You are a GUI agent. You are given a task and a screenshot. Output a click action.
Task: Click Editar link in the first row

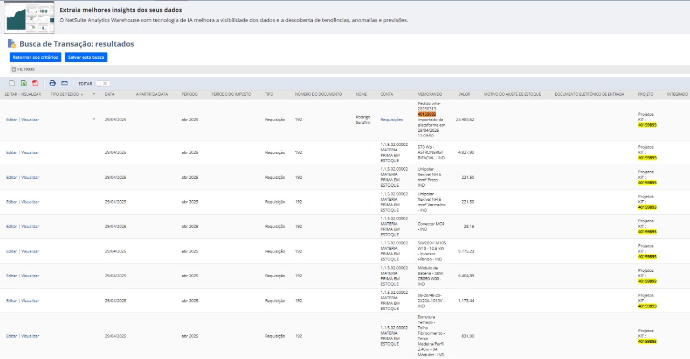(x=12, y=119)
